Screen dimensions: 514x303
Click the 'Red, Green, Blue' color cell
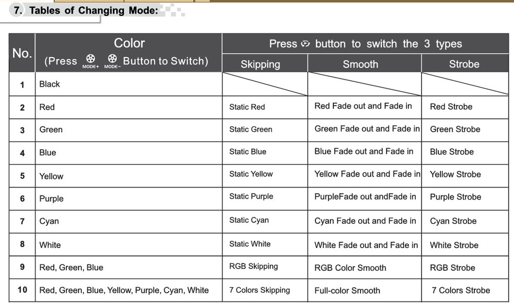[x=128, y=268]
